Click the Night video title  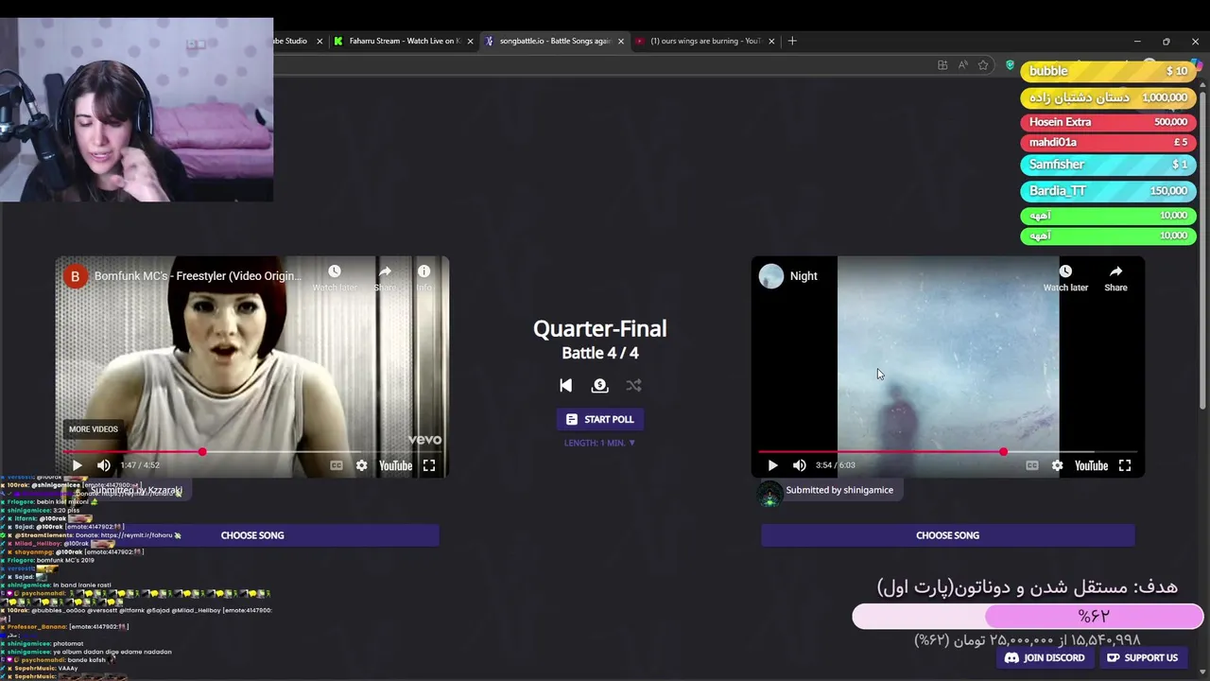(x=804, y=276)
